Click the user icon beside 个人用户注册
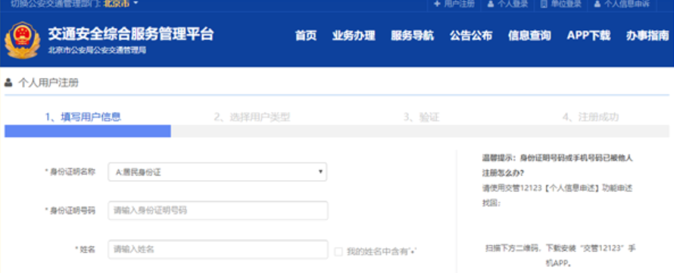The image size is (674, 273). click(8, 82)
